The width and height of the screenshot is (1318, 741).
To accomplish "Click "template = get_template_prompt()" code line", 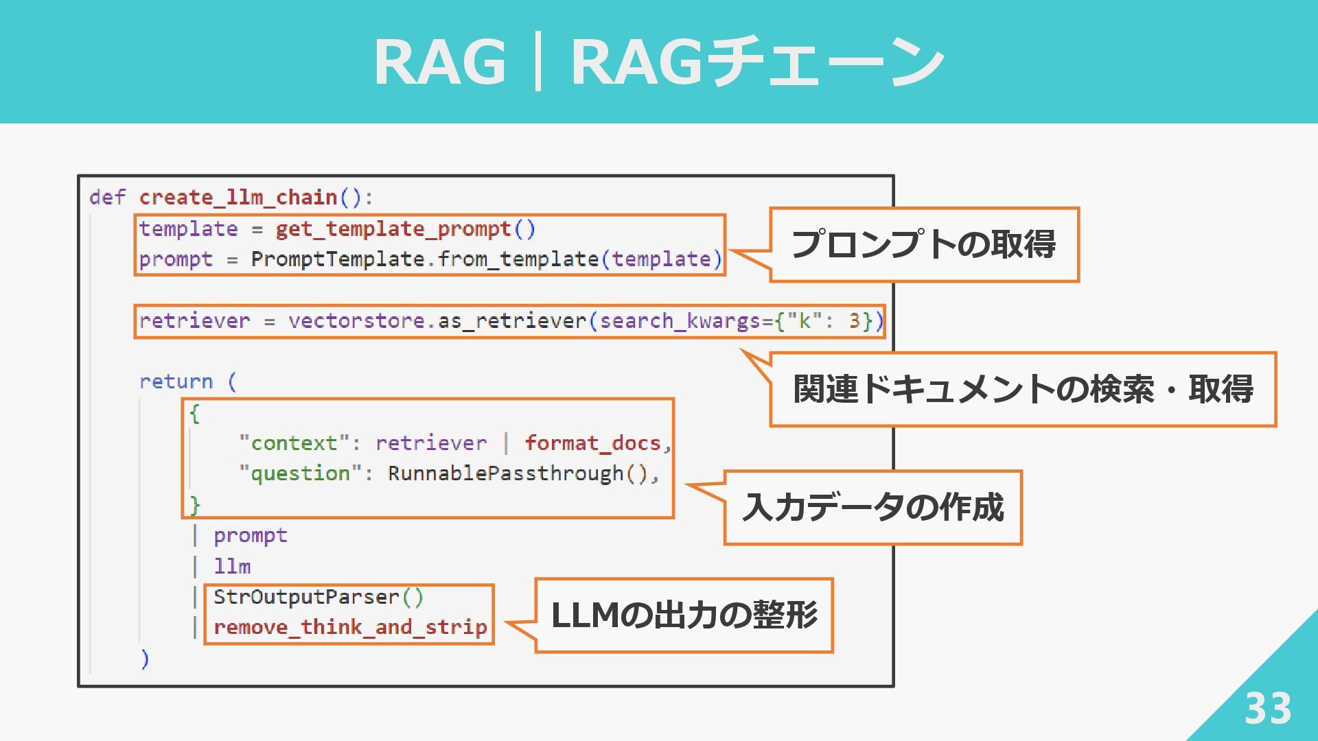I will point(337,228).
